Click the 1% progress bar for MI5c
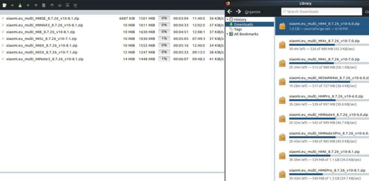Image resolution: width=369 pixels, height=181 pixels. tap(164, 38)
